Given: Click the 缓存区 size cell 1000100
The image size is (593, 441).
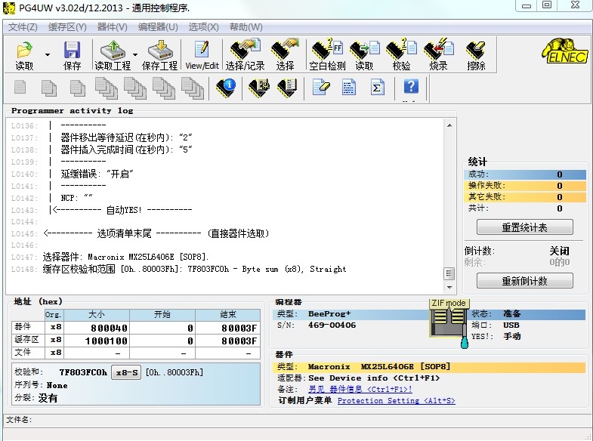Looking at the screenshot, I should 97,341.
